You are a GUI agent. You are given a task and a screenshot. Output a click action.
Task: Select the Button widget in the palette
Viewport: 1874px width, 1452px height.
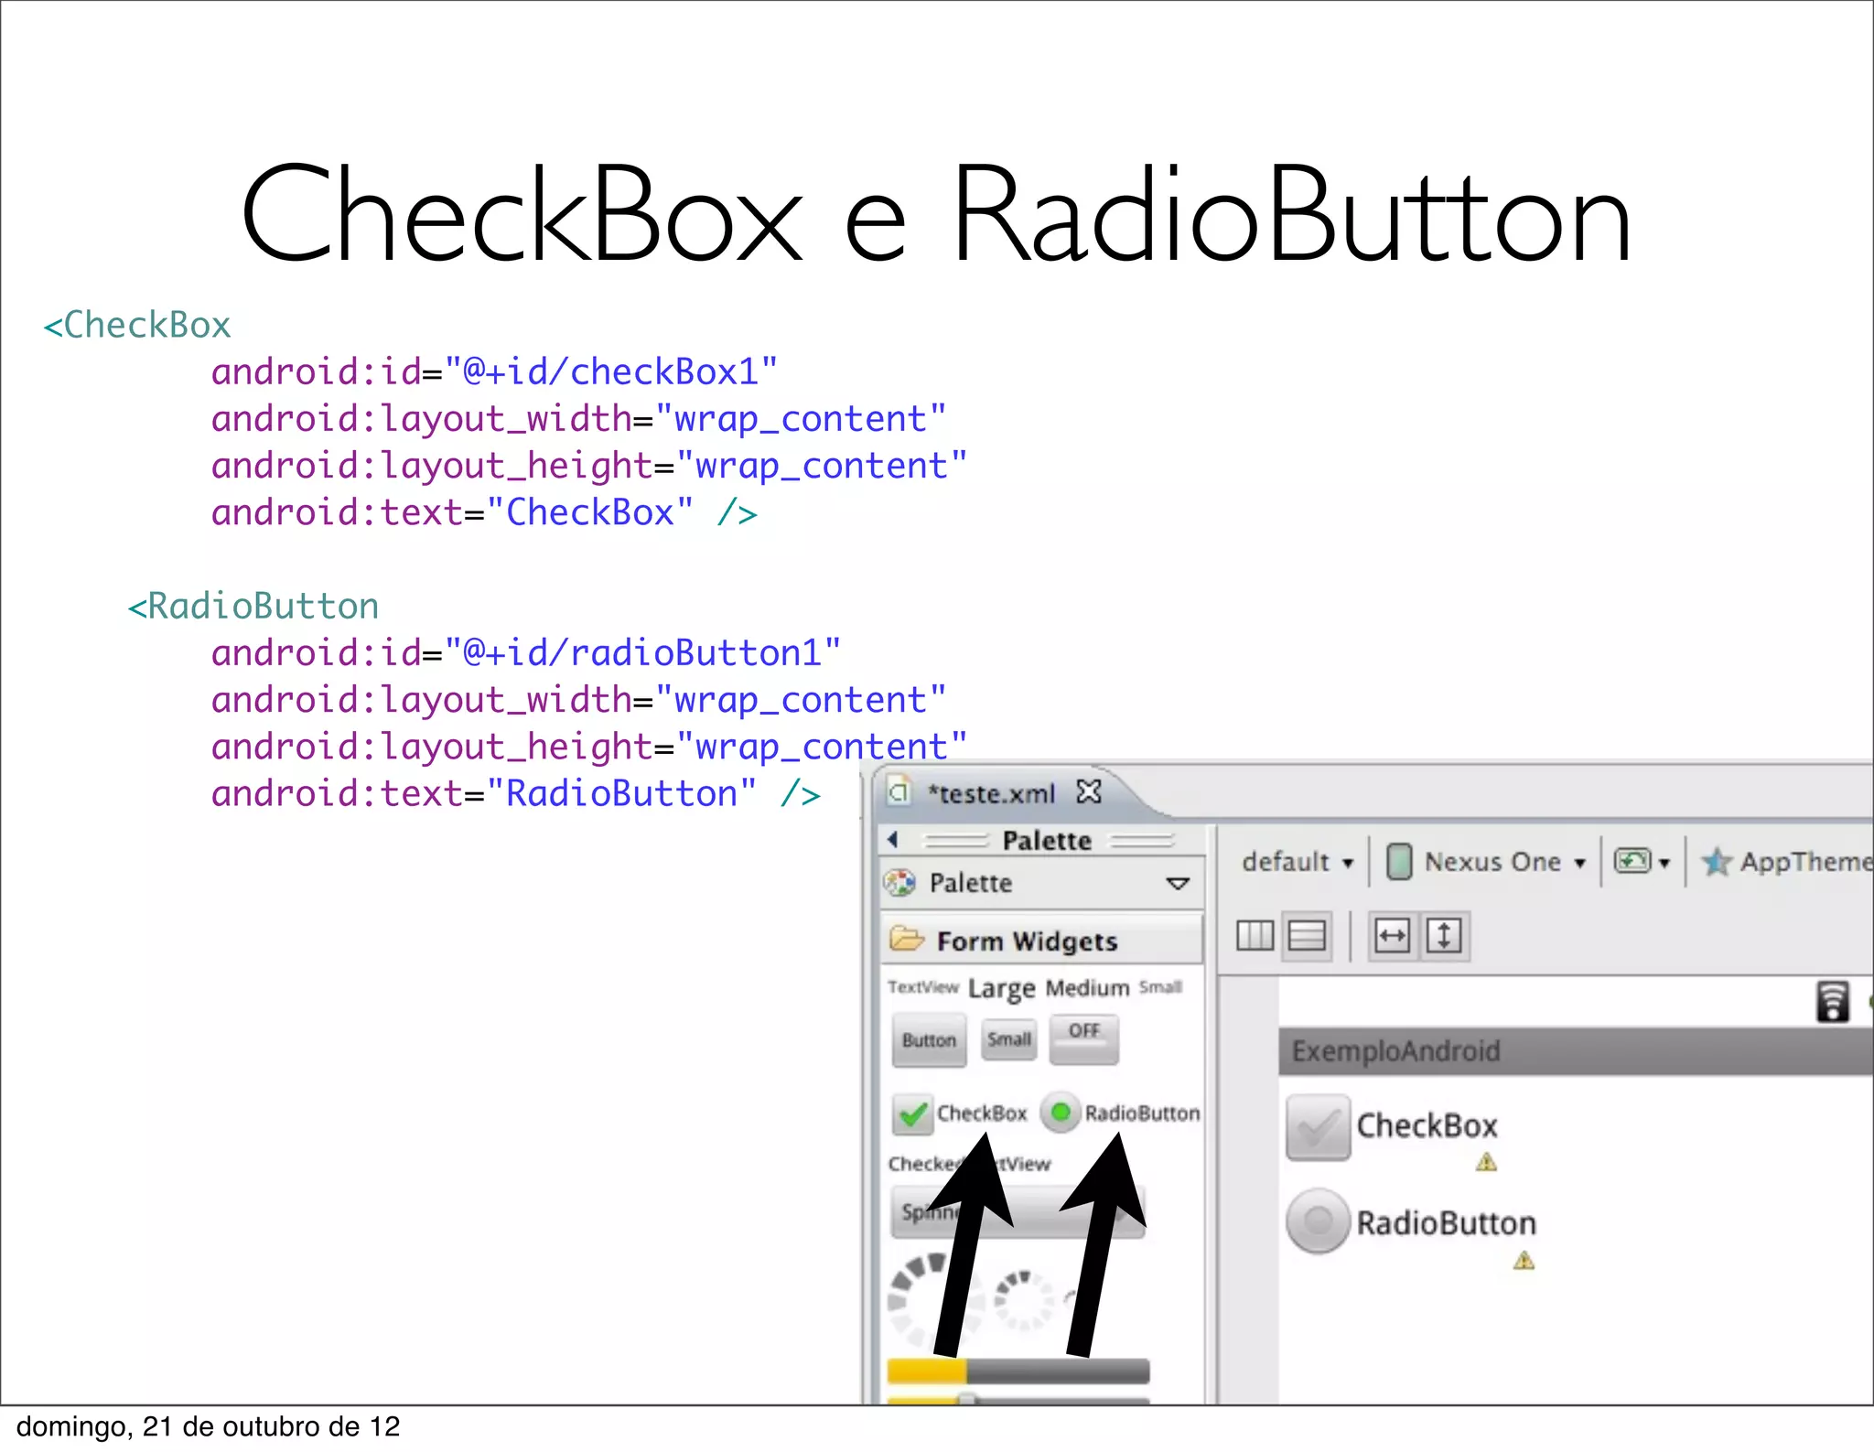click(929, 1040)
